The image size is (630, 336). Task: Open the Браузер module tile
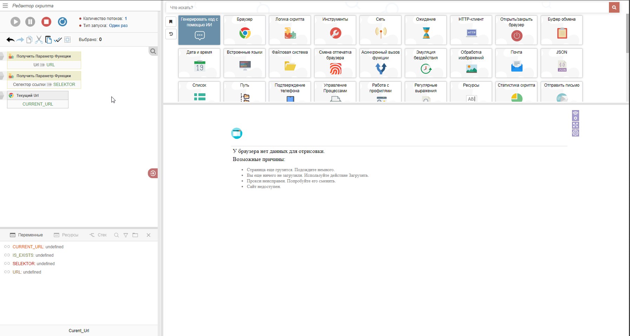pos(244,30)
